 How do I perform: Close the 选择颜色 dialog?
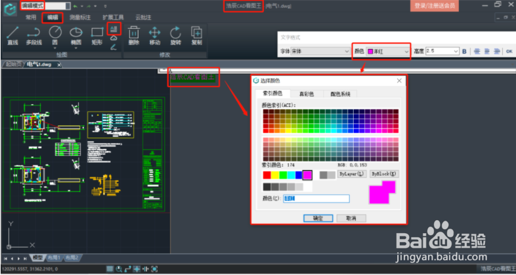(x=399, y=81)
